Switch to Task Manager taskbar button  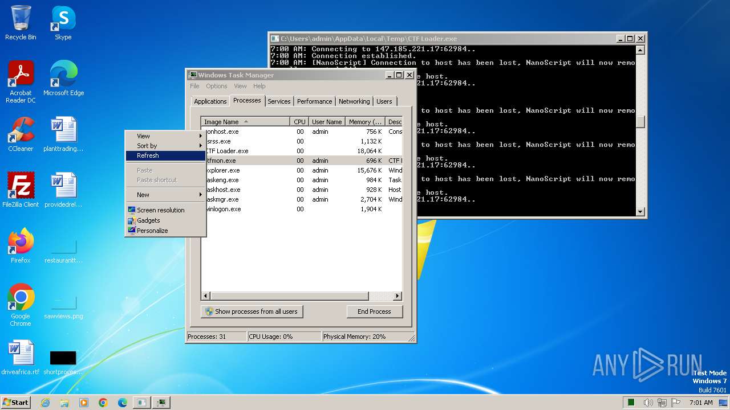(x=162, y=403)
